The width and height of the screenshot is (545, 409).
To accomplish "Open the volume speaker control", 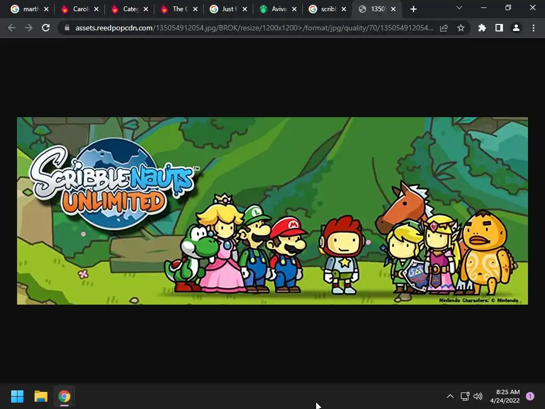I will pos(478,396).
